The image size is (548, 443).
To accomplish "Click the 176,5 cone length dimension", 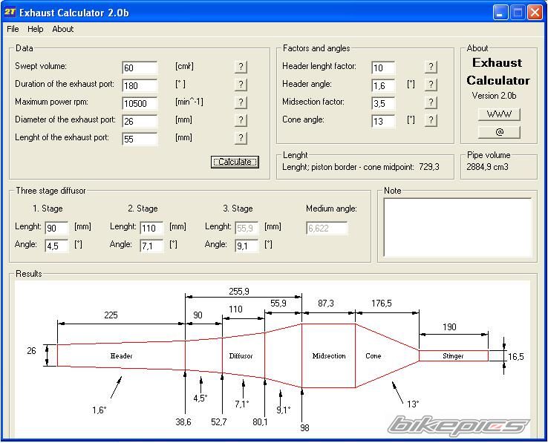I will (382, 303).
